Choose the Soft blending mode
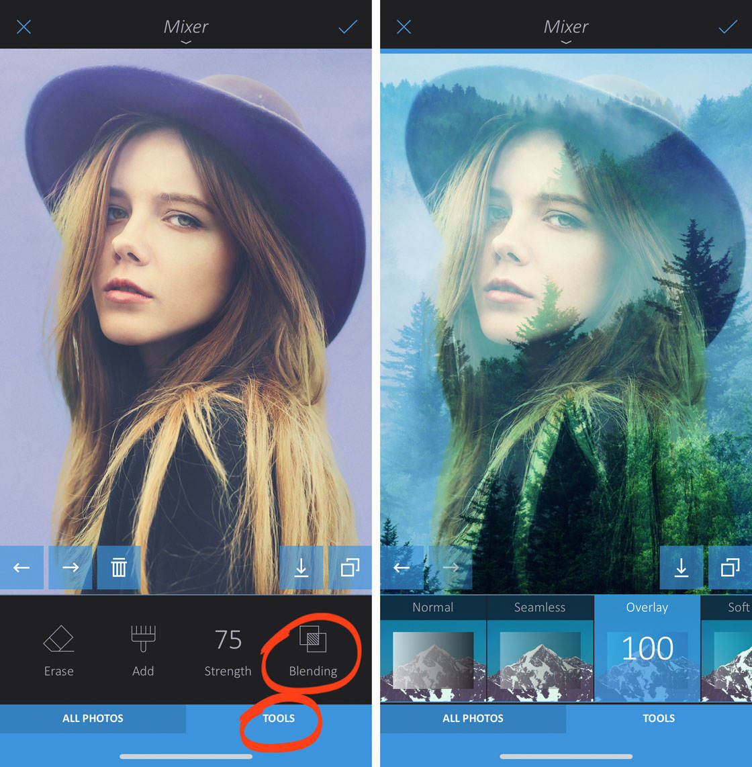This screenshot has width=752, height=767. pos(727,649)
